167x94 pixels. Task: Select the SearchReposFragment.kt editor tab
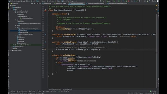[x=76, y=3]
